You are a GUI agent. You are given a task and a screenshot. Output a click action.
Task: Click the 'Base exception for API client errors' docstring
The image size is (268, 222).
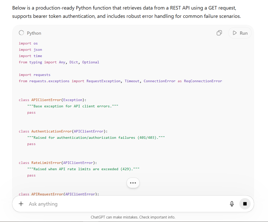pos(73,106)
